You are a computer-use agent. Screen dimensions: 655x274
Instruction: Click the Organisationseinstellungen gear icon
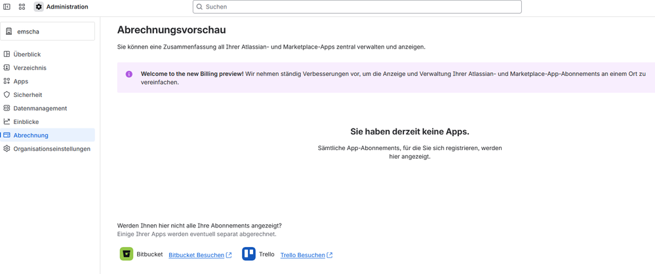click(x=7, y=149)
